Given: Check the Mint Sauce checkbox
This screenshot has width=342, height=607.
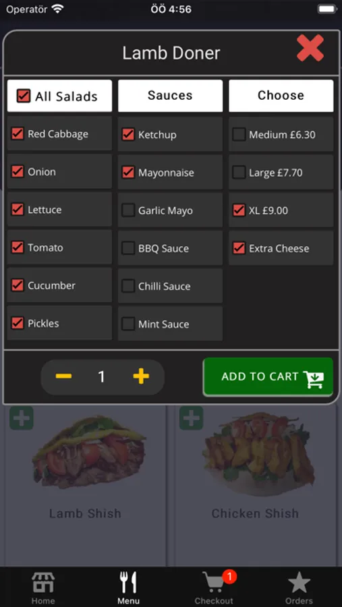Looking at the screenshot, I should pos(128,324).
